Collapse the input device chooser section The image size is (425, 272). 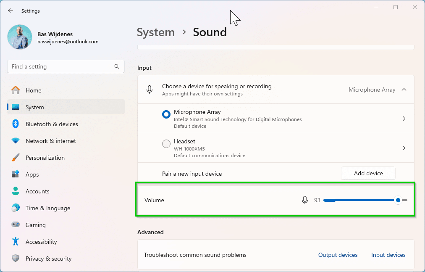coord(404,90)
